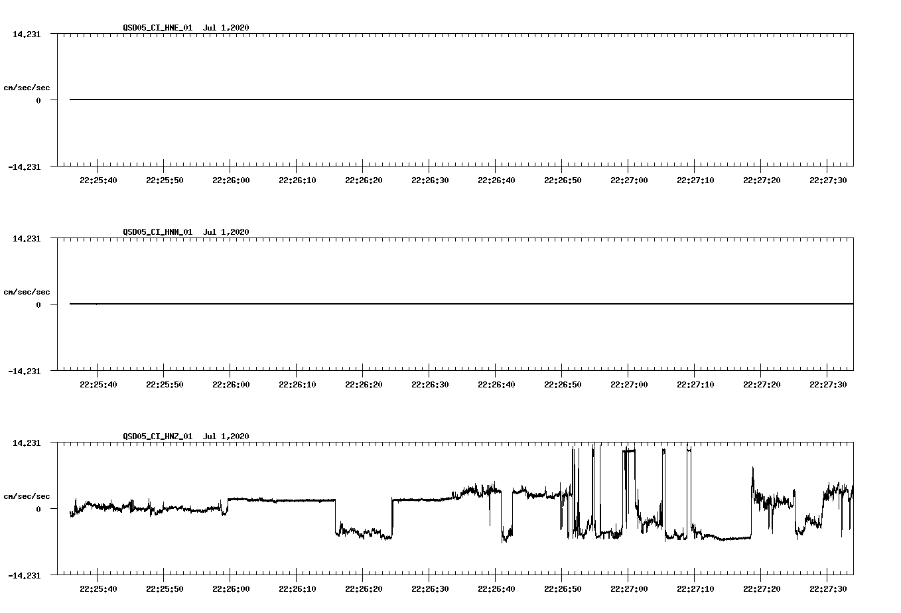Click the zero label on HNE y-axis
The height and width of the screenshot is (613, 901).
click(38, 100)
